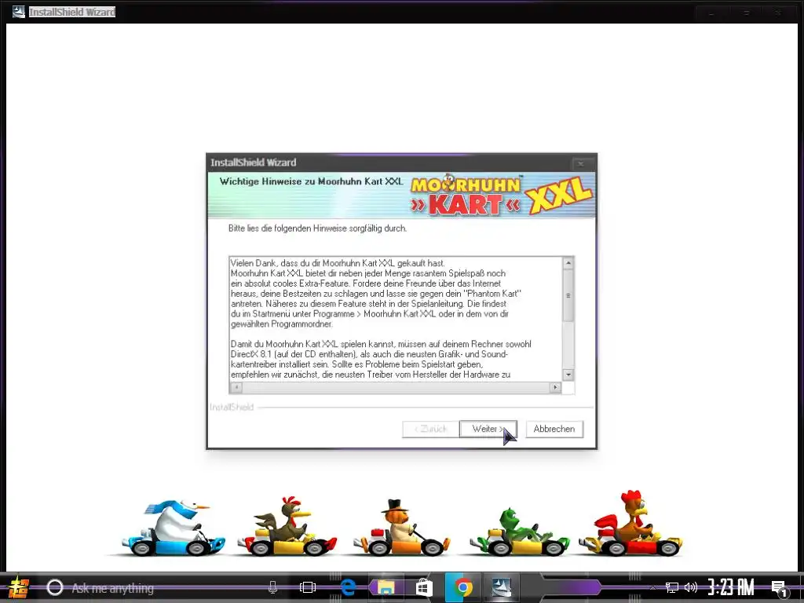This screenshot has width=804, height=603.
Task: Click 'Bitte lies die folgenden Hinweise' text
Action: click(x=317, y=228)
